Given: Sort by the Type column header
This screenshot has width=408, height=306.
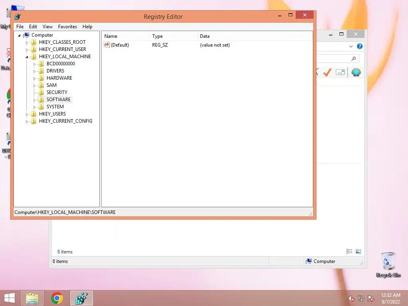Looking at the screenshot, I should [x=173, y=36].
